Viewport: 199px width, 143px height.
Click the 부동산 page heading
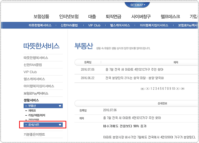[84, 46]
